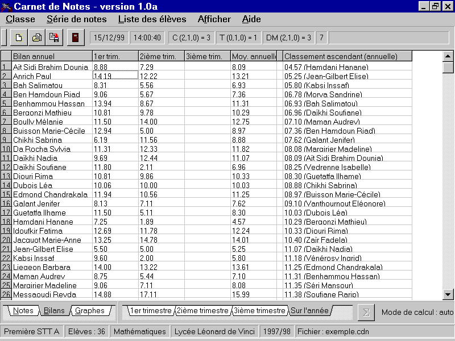Click the grid select-all corner cell
The width and height of the screenshot is (455, 341).
6,56
